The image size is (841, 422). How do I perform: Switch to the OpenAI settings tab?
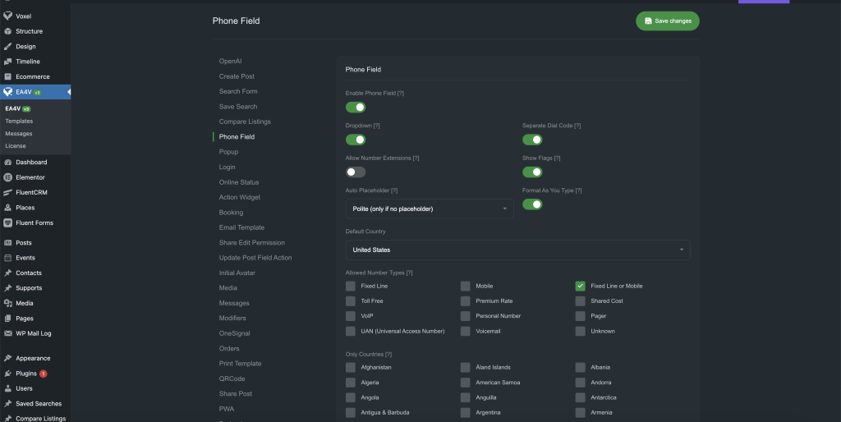click(231, 62)
